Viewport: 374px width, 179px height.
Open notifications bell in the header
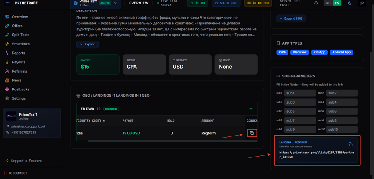316,3
